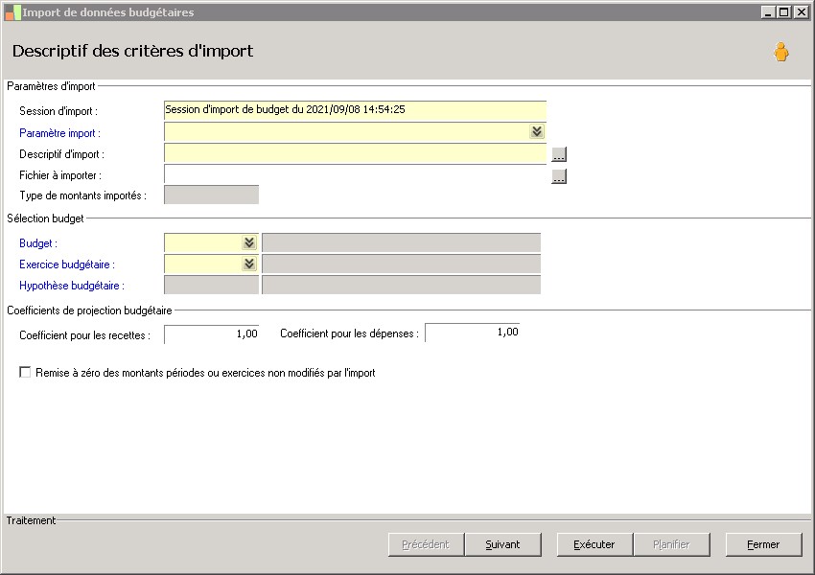Image resolution: width=815 pixels, height=575 pixels.
Task: Click Coefficient pour les recettes field
Action: coord(211,334)
